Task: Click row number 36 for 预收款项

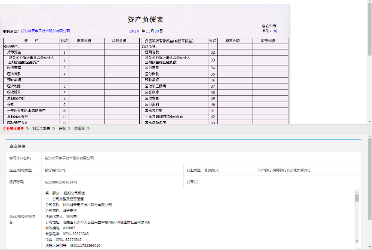Action: pyautogui.click(x=213, y=80)
